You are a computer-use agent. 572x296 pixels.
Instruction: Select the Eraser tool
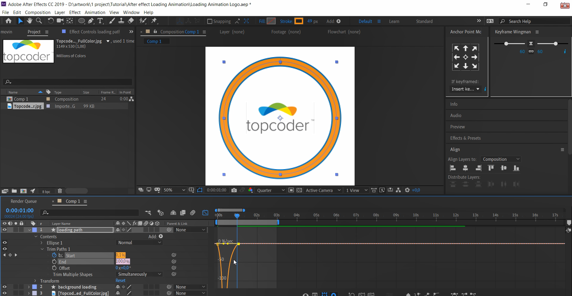point(131,21)
